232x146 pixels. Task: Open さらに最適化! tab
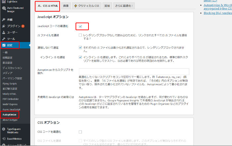tap(124, 6)
